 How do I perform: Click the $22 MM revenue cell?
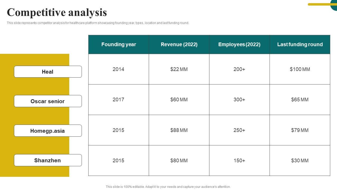tap(179, 69)
